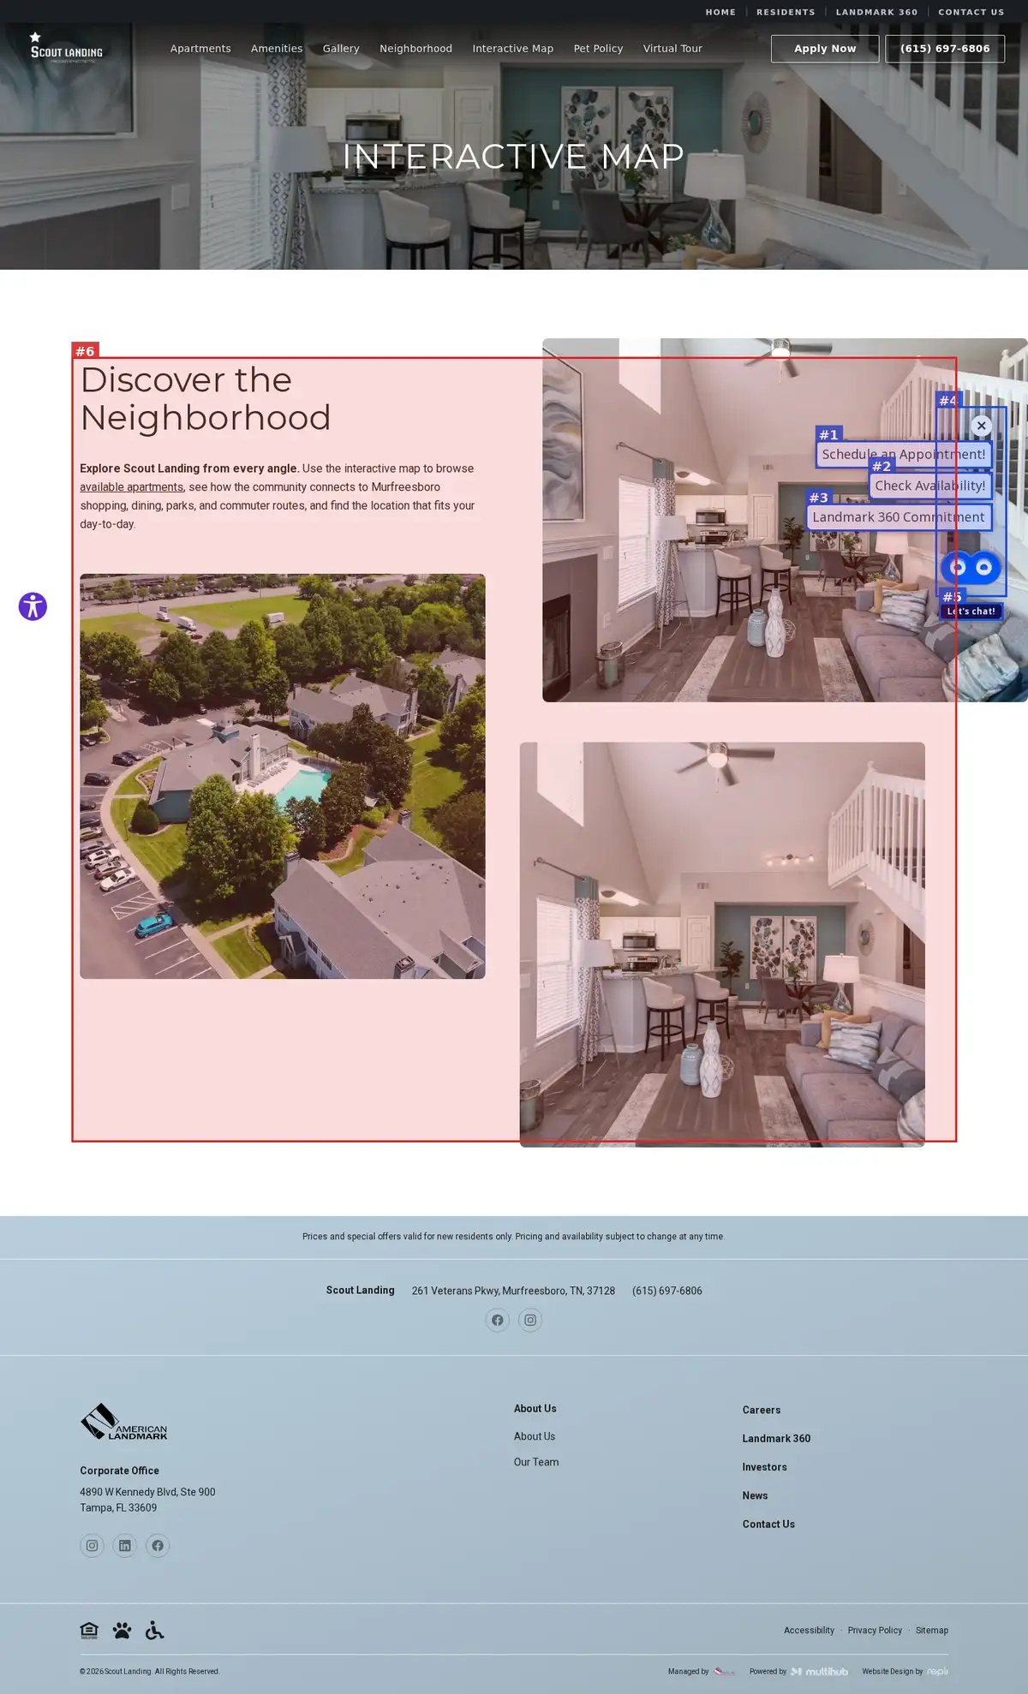Open Scout Landing's Facebook icon
This screenshot has width=1028, height=1694.
click(498, 1320)
